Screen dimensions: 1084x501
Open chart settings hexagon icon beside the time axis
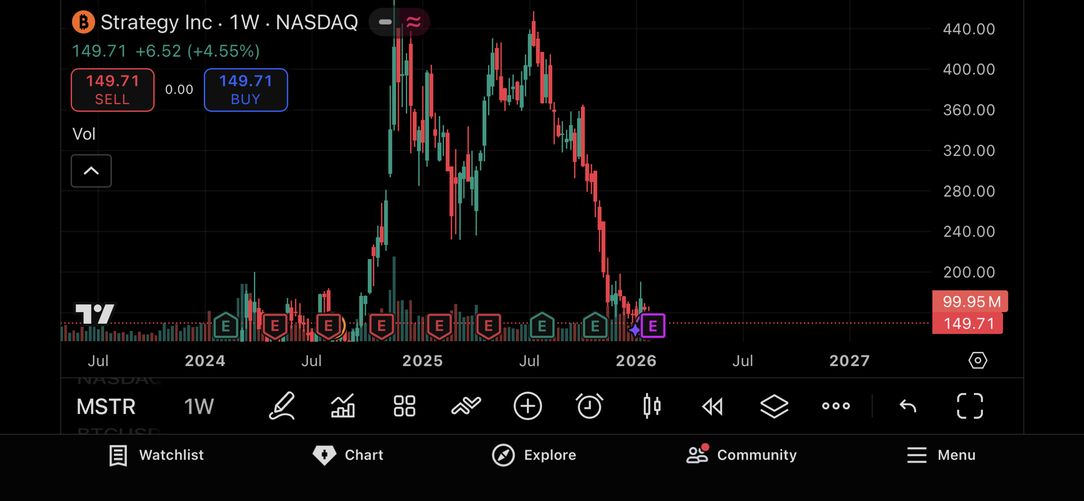[x=978, y=361]
